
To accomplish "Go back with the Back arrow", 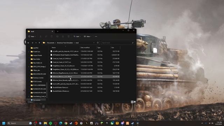I will click(x=28, y=43).
